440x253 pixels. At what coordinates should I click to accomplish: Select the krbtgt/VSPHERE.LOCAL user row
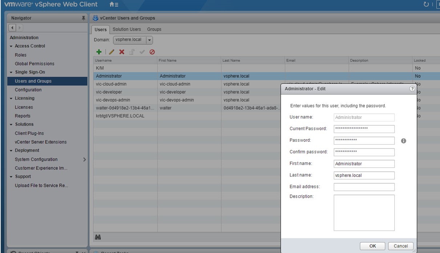point(187,116)
